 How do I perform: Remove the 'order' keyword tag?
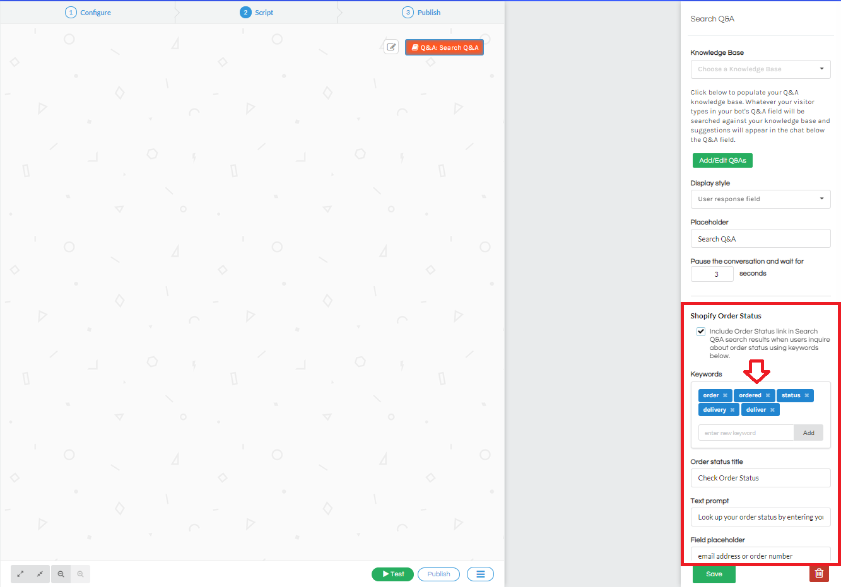725,395
